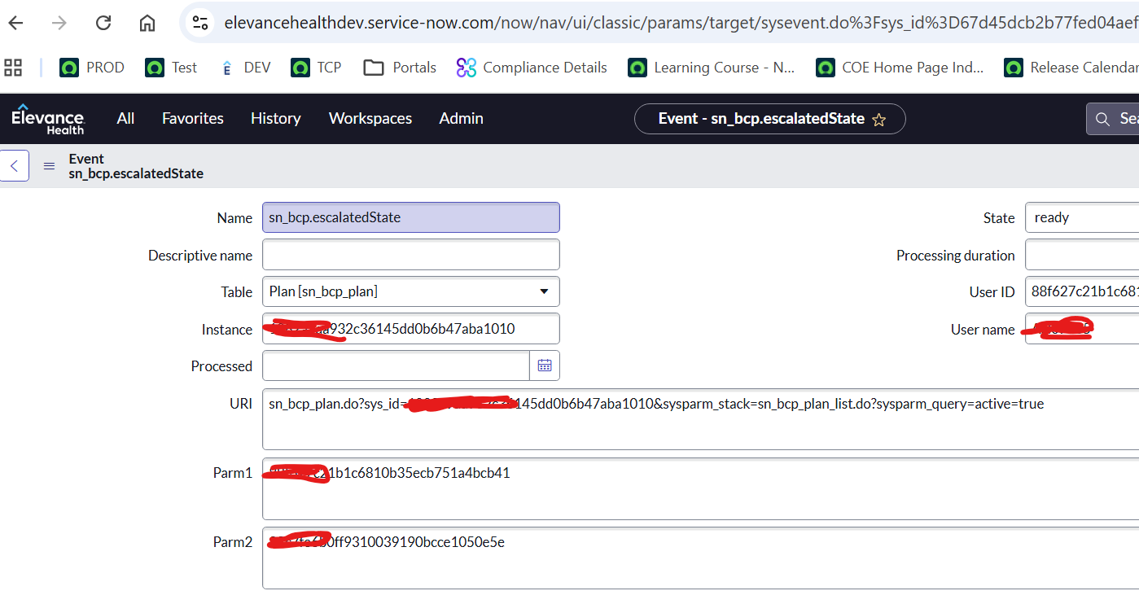Open the Favorites menu

click(192, 119)
